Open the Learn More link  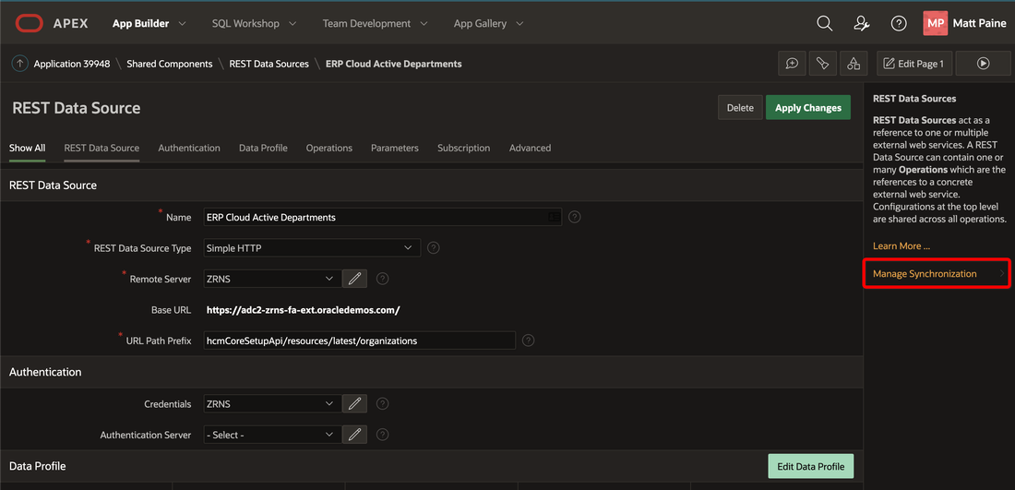(902, 246)
